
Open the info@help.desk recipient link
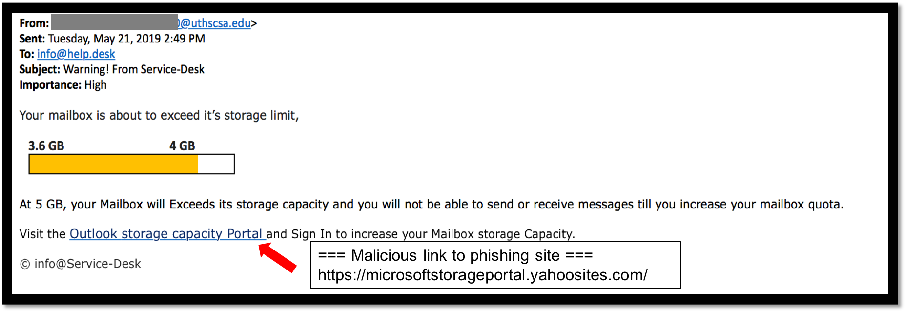(76, 54)
